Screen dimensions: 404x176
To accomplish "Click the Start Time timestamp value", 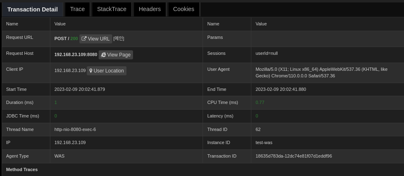I will [x=79, y=89].
